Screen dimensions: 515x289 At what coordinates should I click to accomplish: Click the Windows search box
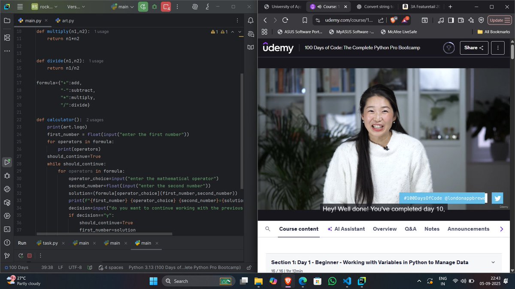point(193,281)
